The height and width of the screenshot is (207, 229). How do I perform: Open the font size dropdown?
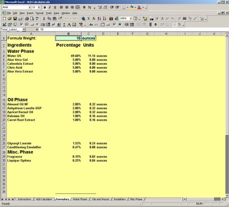click(39, 7)
